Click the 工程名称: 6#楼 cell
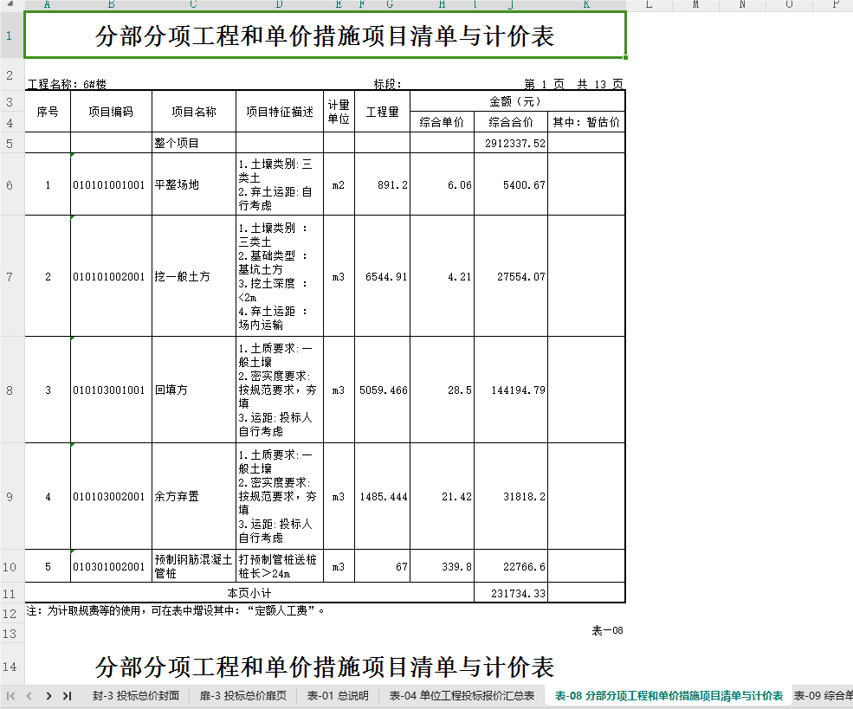Screen dimensions: 853x709 [67, 84]
